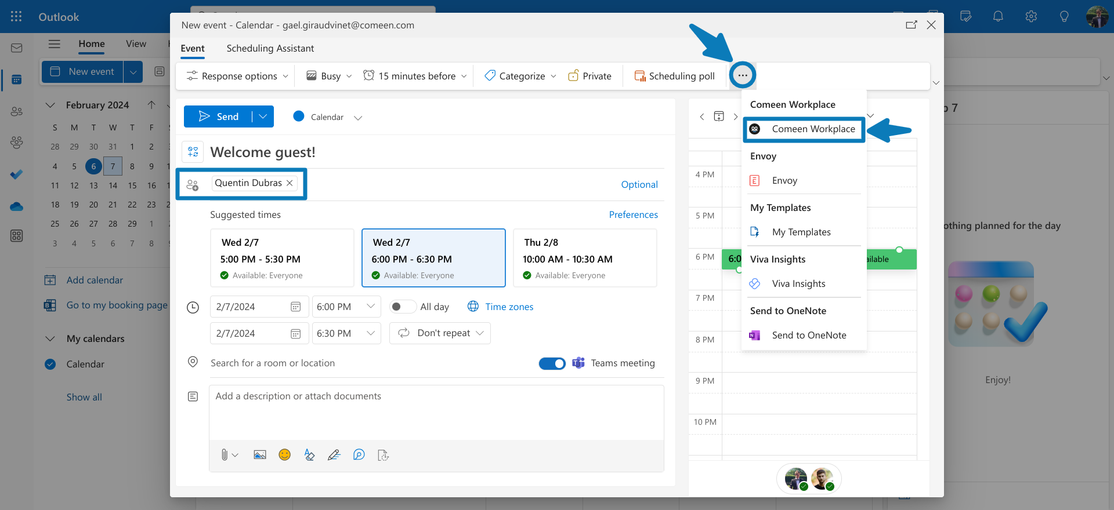The height and width of the screenshot is (510, 1114).
Task: Open the emoji picker
Action: pyautogui.click(x=284, y=455)
